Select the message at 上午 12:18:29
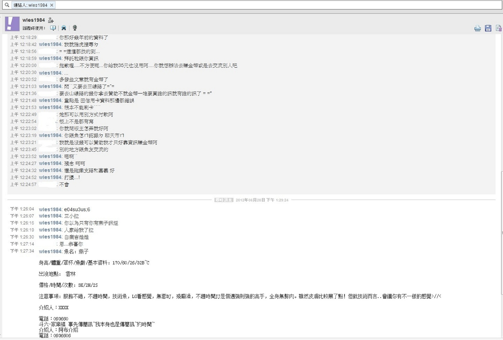Viewport: 503px width, 340px height. click(x=84, y=38)
